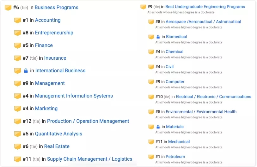Follow the Environmental / Environmental Health link
The image size is (257, 167).
201,112
